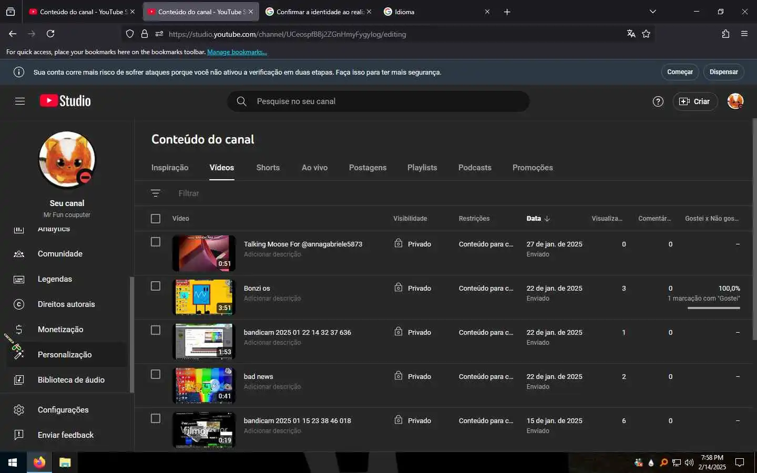Screen dimensions: 757x473
Task: Click the Comunidade people icon
Action: [19, 254]
